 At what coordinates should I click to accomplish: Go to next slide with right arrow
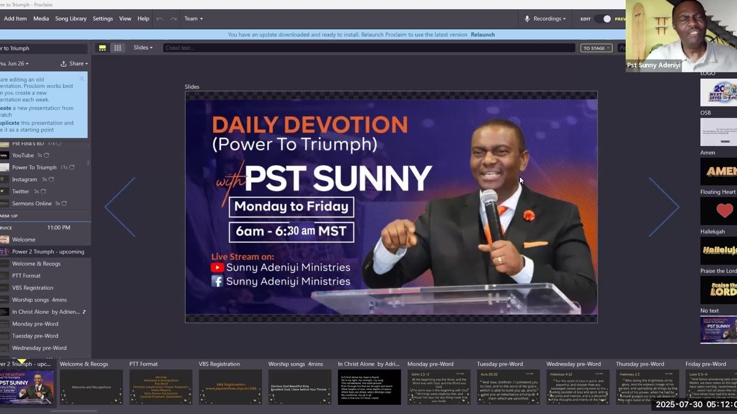pos(664,207)
